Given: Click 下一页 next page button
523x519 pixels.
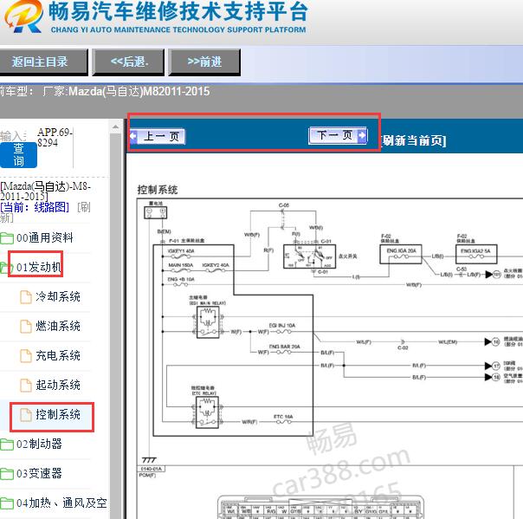Looking at the screenshot, I should tap(338, 135).
